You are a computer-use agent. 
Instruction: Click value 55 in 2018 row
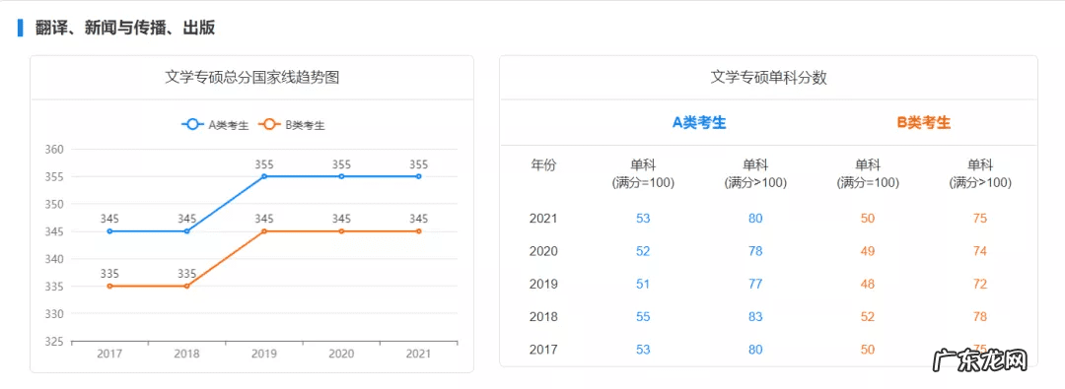pyautogui.click(x=643, y=316)
